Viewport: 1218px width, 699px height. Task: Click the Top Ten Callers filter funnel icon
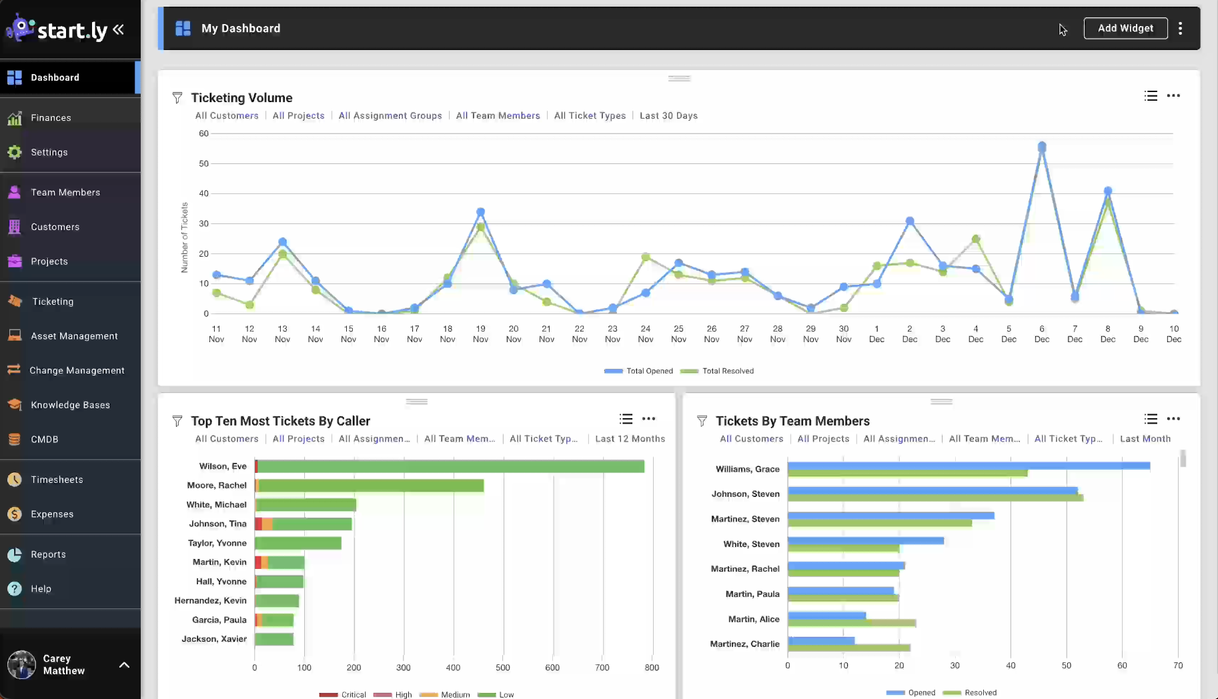[x=177, y=421]
